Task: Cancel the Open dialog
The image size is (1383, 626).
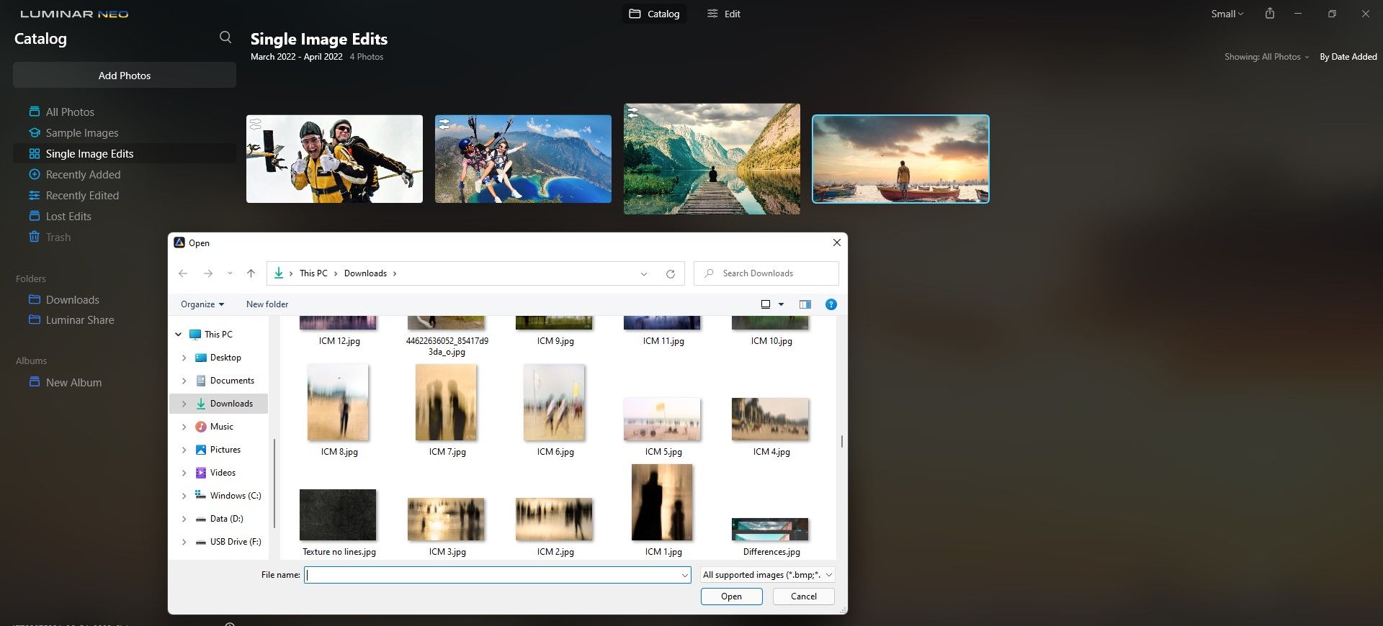Action: (x=803, y=596)
